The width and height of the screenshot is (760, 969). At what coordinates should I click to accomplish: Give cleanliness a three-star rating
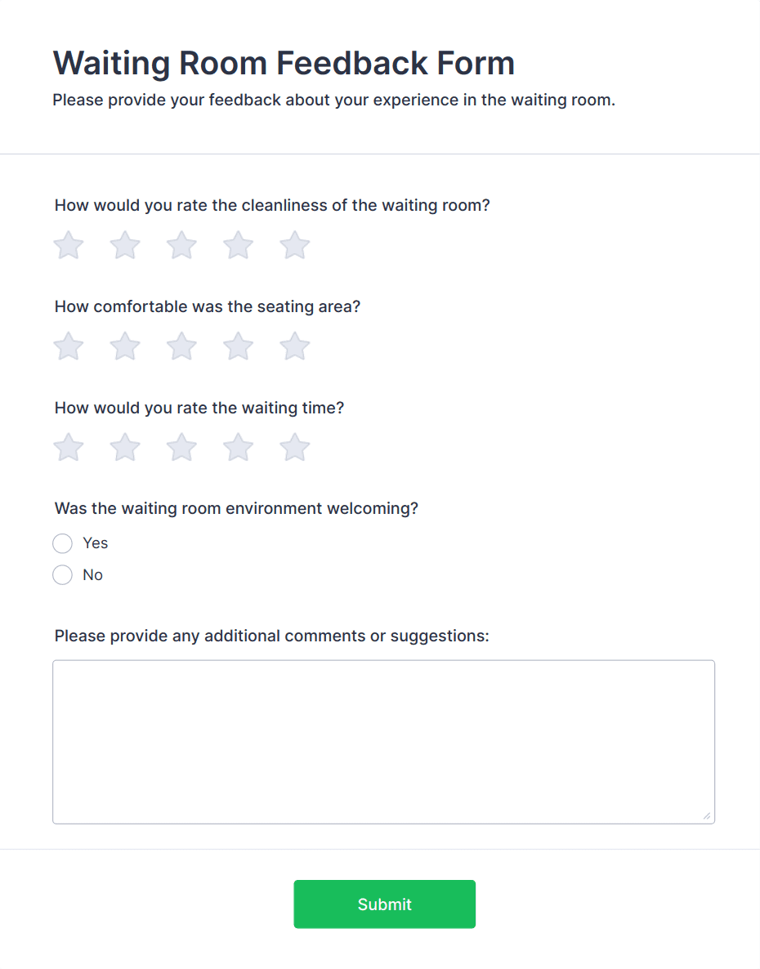[181, 245]
